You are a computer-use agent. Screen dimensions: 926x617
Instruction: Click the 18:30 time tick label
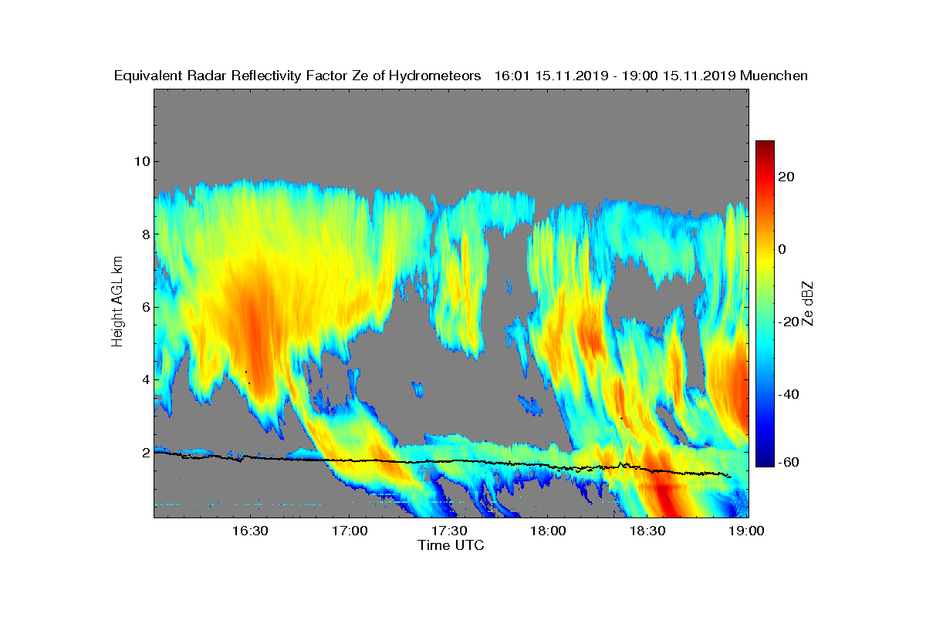pyautogui.click(x=647, y=531)
